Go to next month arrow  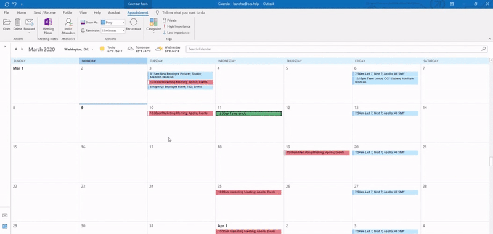point(22,49)
